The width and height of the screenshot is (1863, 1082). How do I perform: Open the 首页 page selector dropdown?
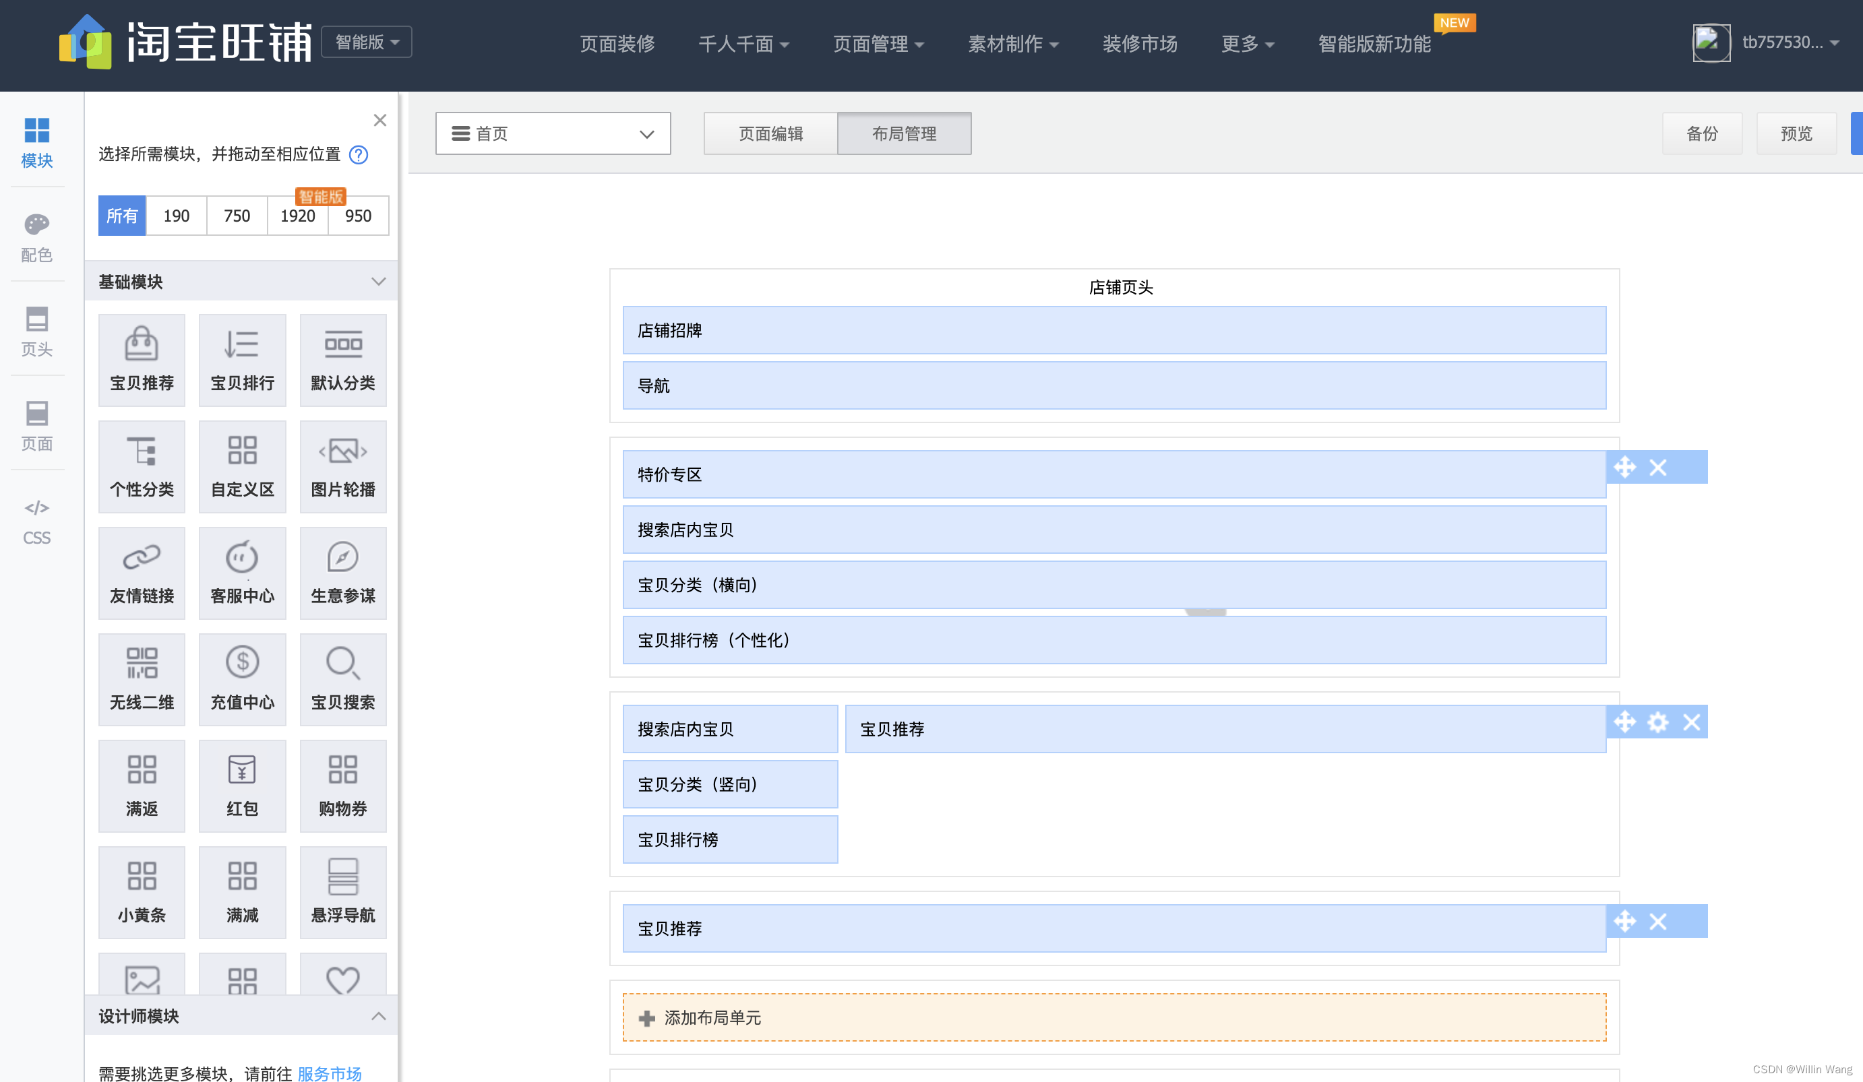(x=552, y=134)
